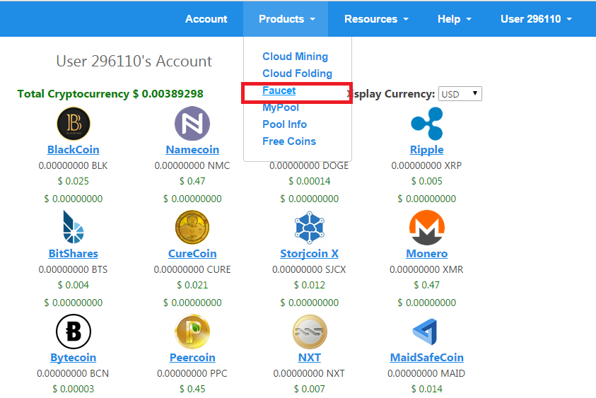Open the BlackCoin link
The height and width of the screenshot is (398, 596).
click(74, 149)
